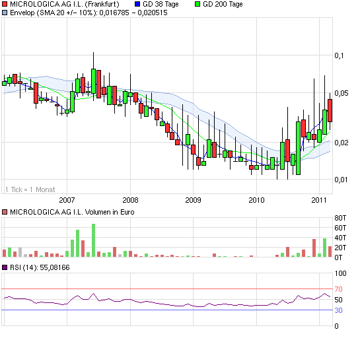Click the RSI 100 axis label
Image resolution: width=360 pixels, height=340 pixels.
coord(340,273)
